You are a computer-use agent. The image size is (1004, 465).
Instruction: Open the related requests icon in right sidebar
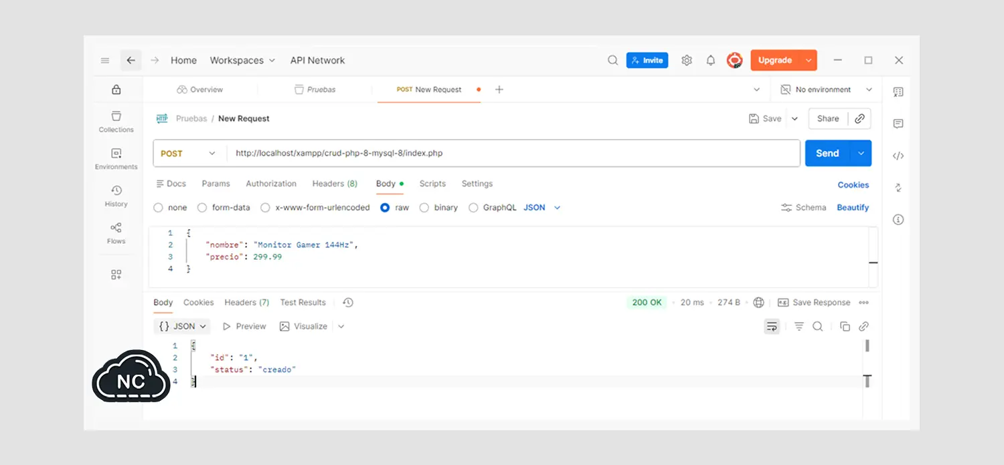pyautogui.click(x=898, y=188)
